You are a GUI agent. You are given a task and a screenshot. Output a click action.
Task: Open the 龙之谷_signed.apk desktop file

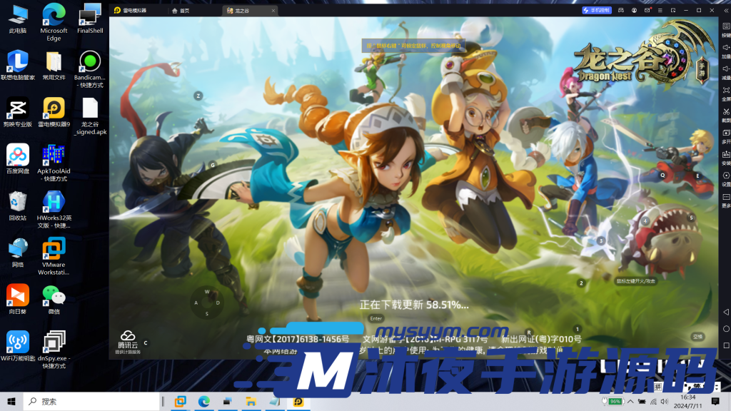(90, 116)
